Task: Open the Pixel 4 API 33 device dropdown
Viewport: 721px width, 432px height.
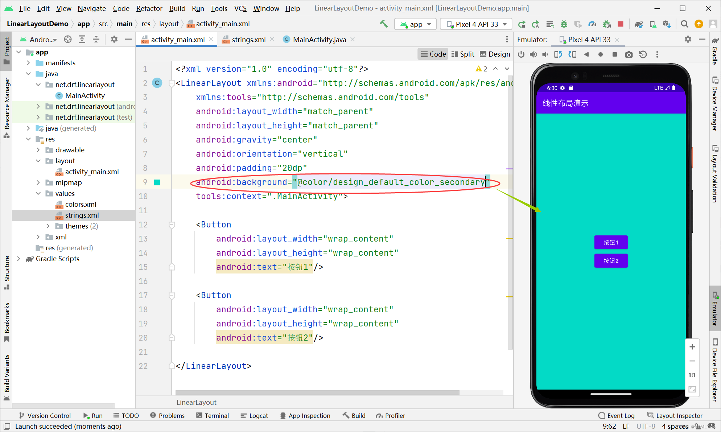Action: (x=476, y=24)
